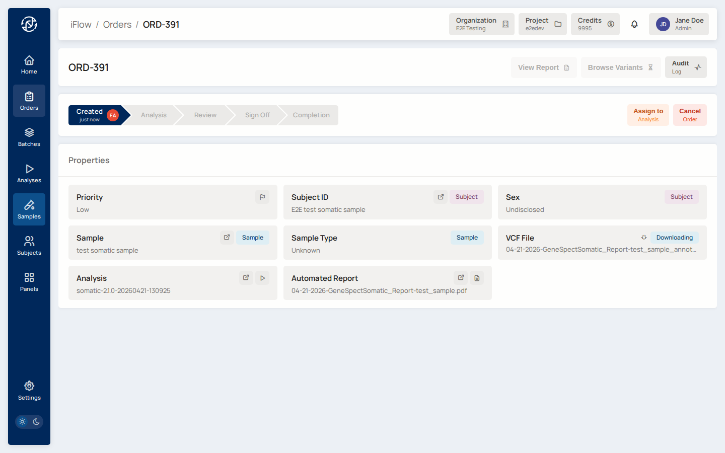The height and width of the screenshot is (453, 725).
Task: Open Analysis external link icon
Action: point(246,278)
